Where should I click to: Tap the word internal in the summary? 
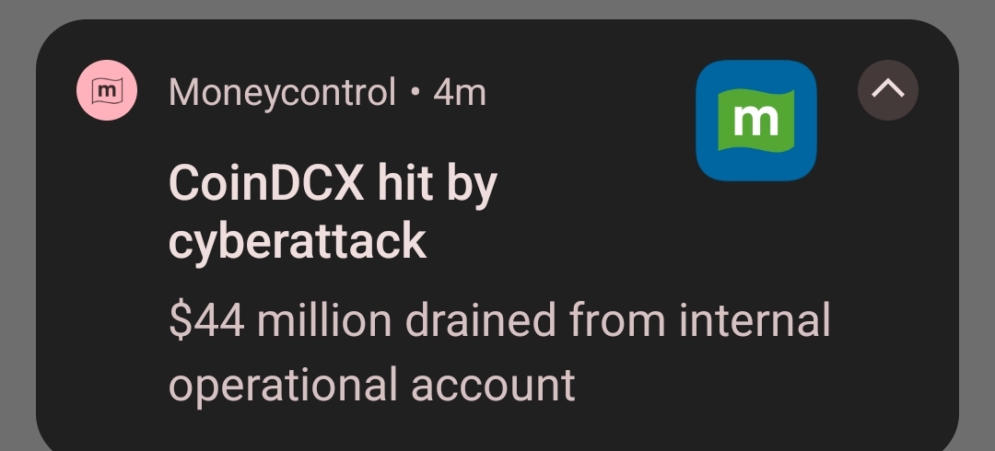[x=755, y=321]
